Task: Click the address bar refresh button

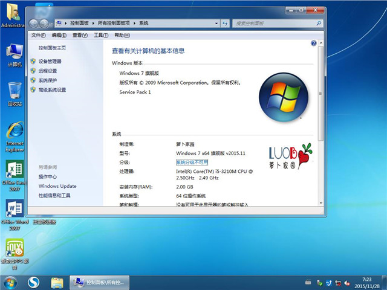Action: coord(225,24)
